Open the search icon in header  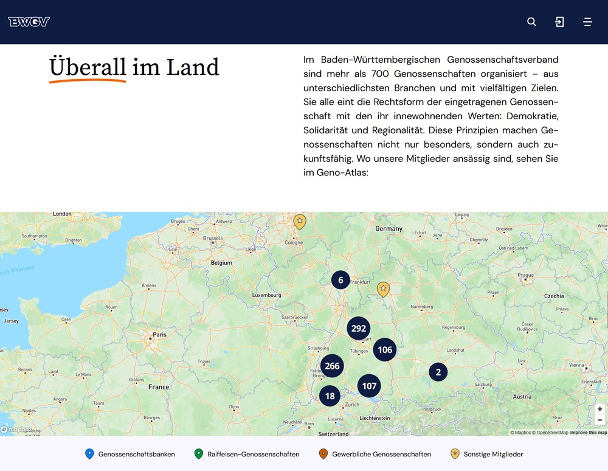(532, 22)
